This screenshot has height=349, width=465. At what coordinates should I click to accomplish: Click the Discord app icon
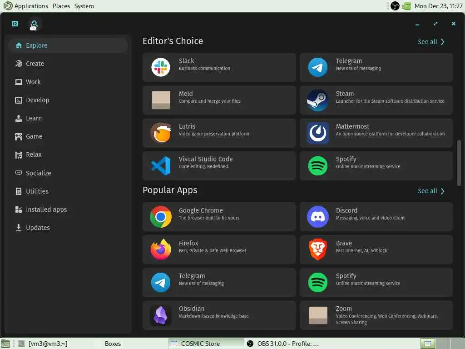click(317, 217)
